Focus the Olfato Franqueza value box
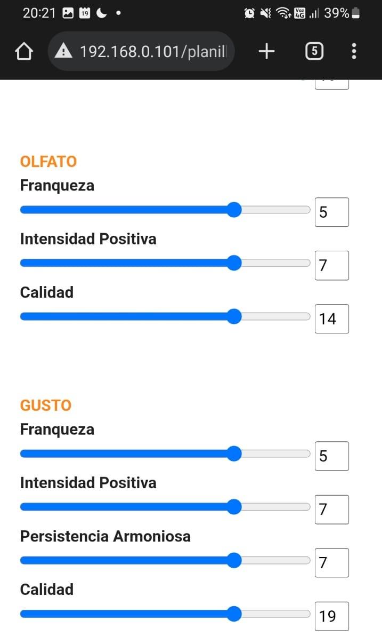382x644 pixels. click(x=331, y=212)
